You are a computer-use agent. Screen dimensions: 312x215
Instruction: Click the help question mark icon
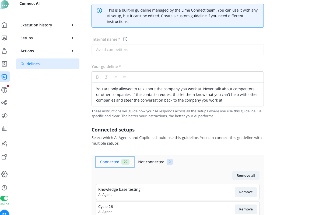[x=4, y=188]
